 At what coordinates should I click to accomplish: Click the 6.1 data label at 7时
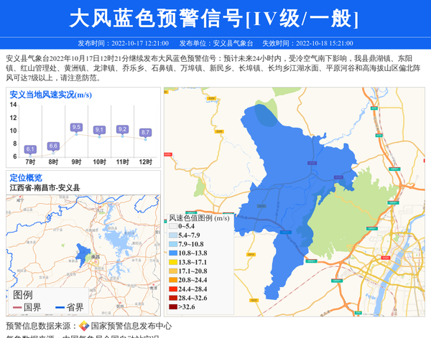point(30,149)
